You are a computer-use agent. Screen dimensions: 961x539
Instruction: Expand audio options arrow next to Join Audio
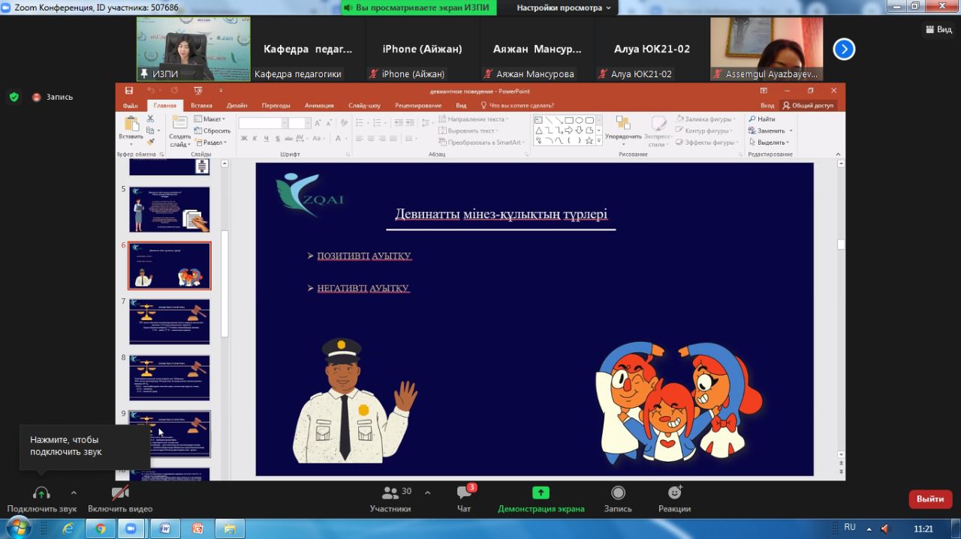tap(74, 493)
